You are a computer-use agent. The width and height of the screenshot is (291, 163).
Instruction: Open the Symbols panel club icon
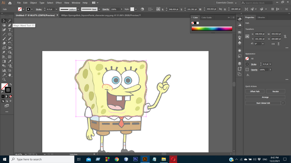click(x=240, y=43)
